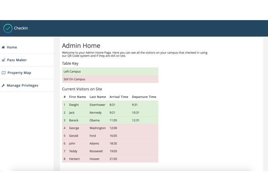Click the Table Key heading

coord(70,63)
